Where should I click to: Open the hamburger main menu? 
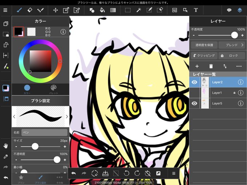pyautogui.click(x=5, y=10)
